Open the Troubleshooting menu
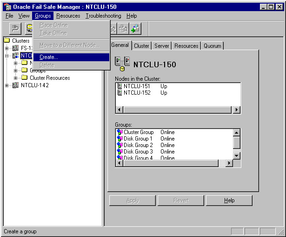The image size is (286, 237). (x=103, y=16)
